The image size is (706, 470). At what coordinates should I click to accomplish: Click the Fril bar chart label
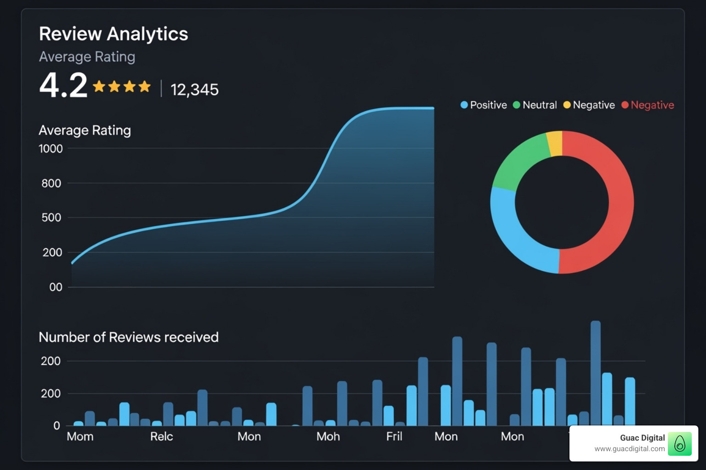point(394,436)
